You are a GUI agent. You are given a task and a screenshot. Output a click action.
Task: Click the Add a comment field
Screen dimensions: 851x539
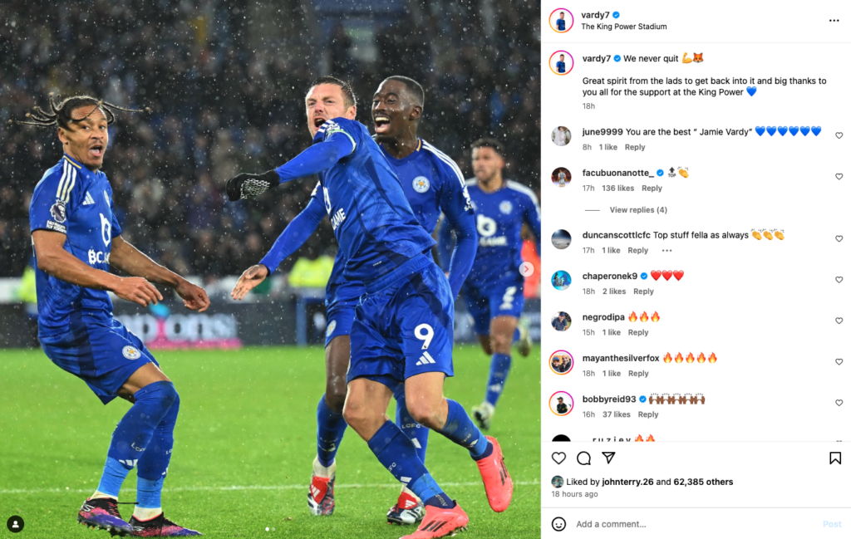(x=695, y=524)
